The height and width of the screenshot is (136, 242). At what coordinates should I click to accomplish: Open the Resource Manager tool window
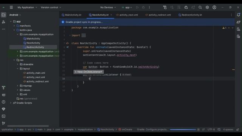[x=3, y=22]
